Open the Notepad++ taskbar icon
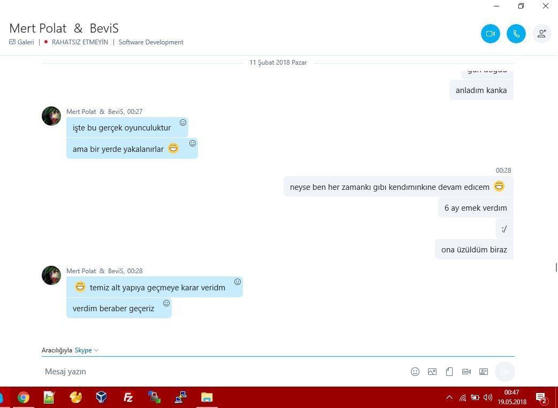 (49, 397)
